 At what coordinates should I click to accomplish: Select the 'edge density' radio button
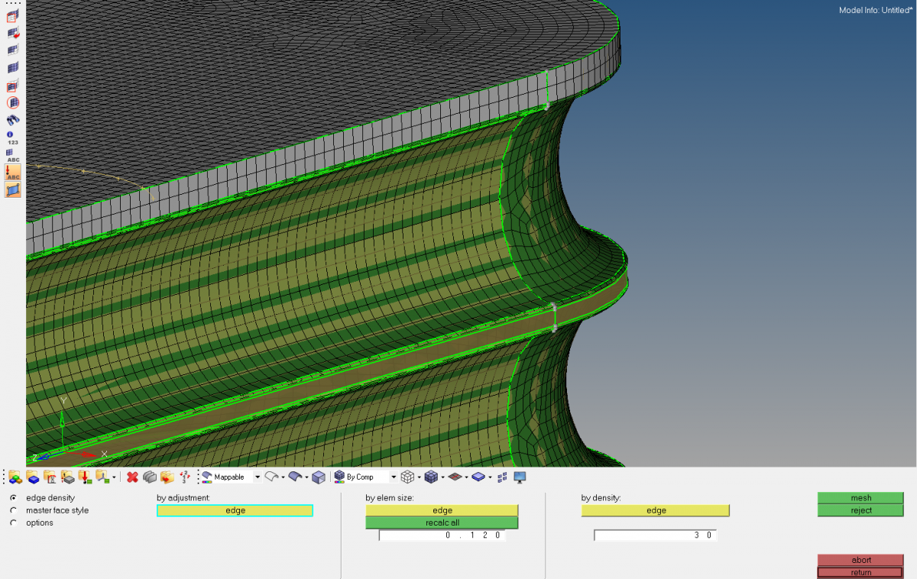pos(14,498)
